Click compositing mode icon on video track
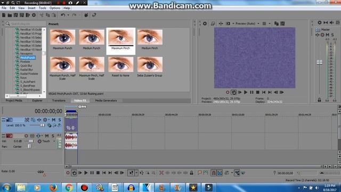 tap(49, 125)
